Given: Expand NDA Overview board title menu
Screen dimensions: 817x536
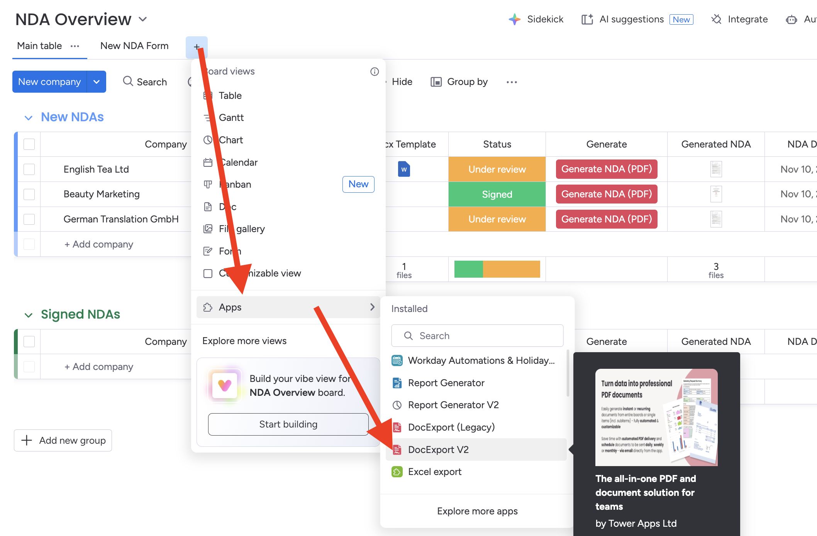Looking at the screenshot, I should click(143, 19).
